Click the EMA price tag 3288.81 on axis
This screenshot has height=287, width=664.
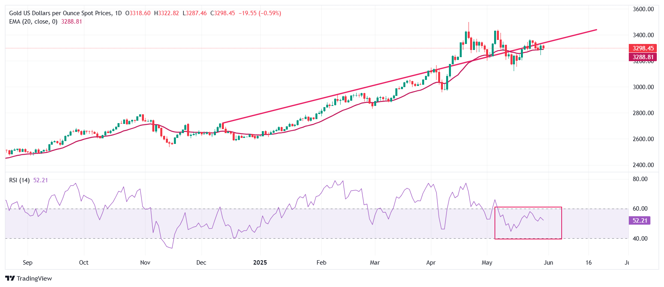click(643, 57)
